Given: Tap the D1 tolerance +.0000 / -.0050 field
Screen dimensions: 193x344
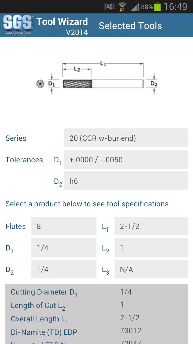Looking at the screenshot, I should (x=126, y=160).
